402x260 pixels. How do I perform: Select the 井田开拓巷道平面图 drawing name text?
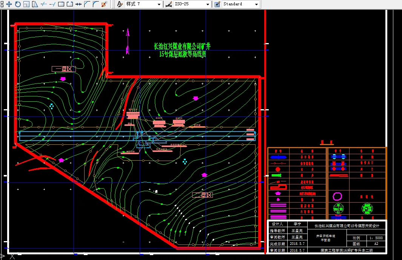326,238
